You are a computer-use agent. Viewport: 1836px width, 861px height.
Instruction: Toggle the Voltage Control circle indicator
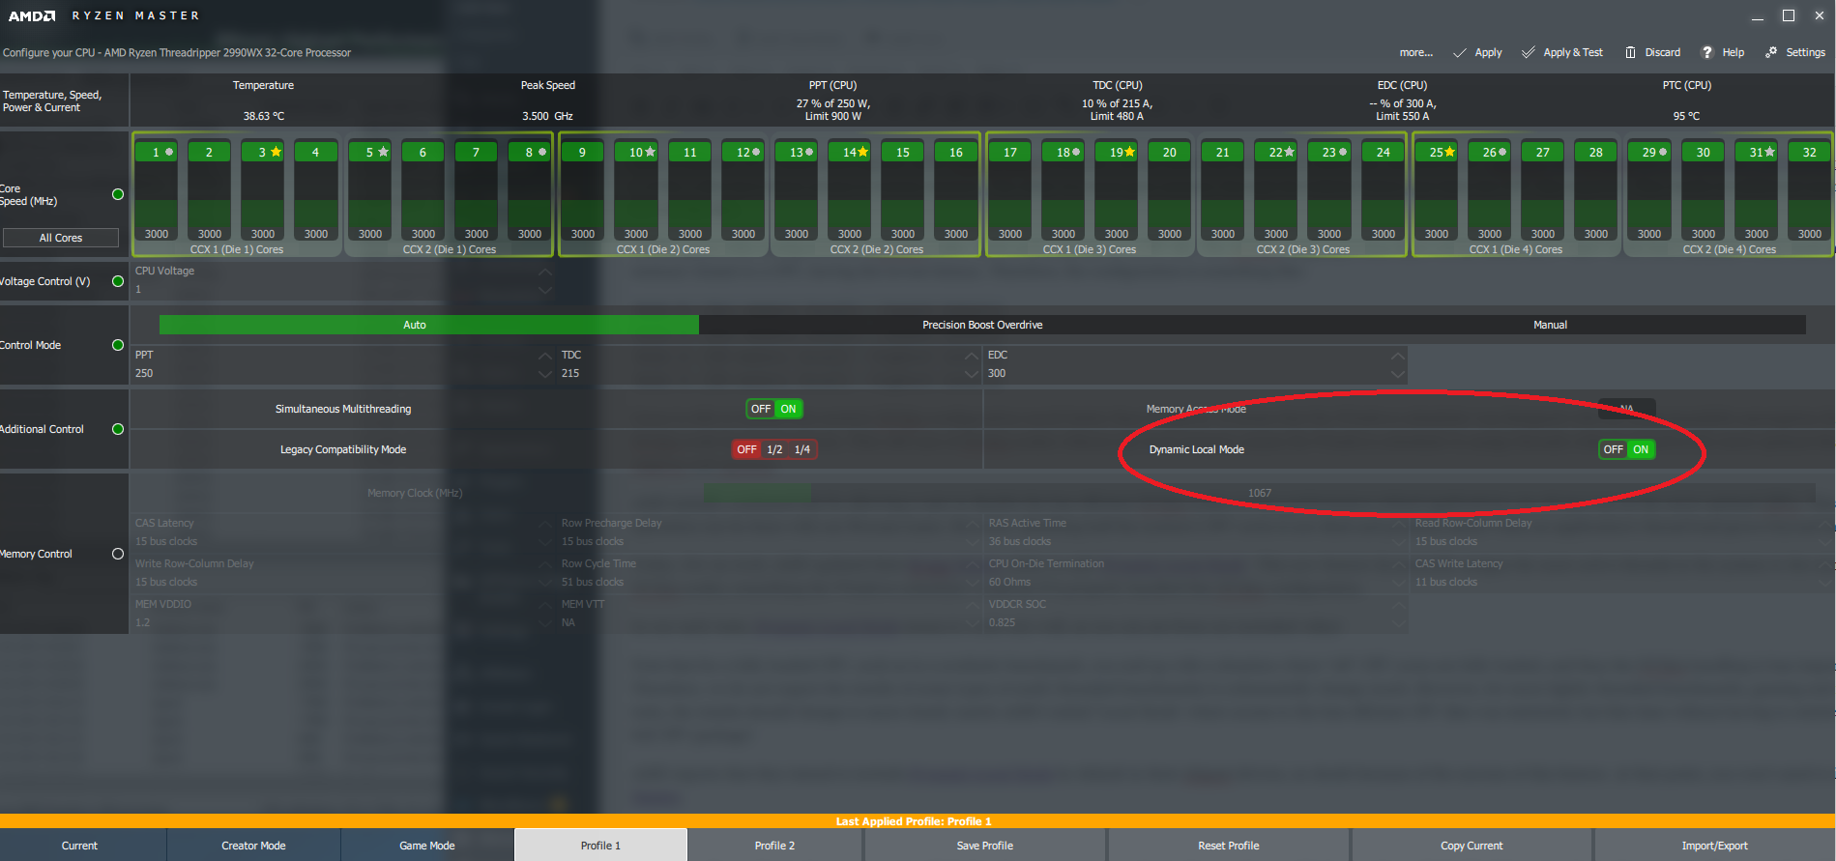point(118,281)
